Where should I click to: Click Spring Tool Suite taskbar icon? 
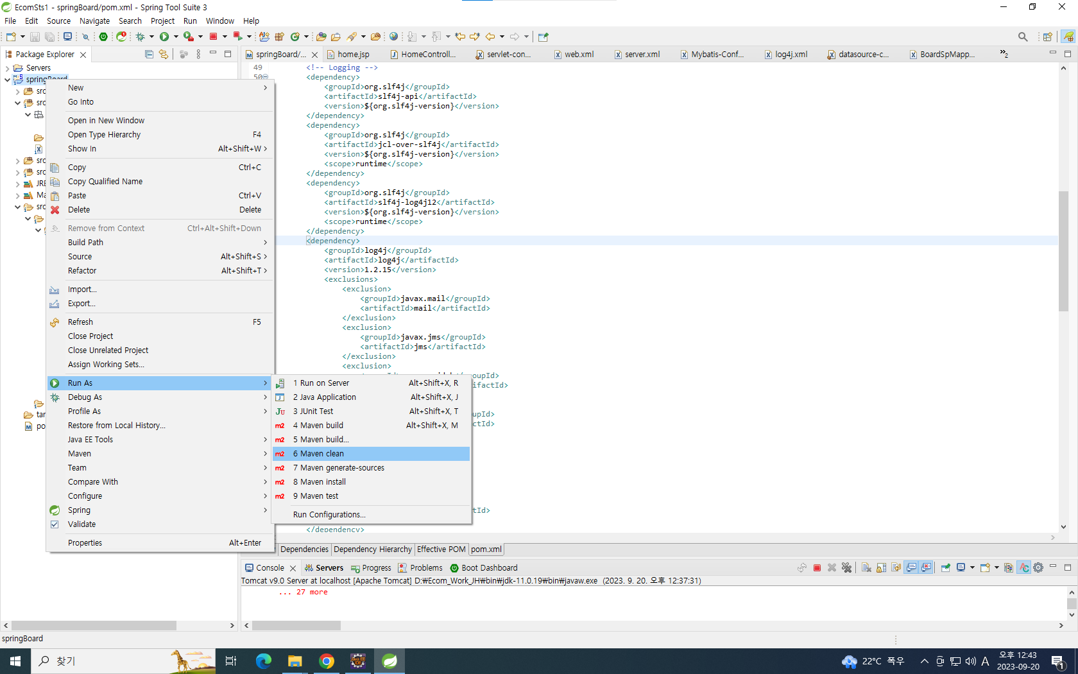point(389,661)
